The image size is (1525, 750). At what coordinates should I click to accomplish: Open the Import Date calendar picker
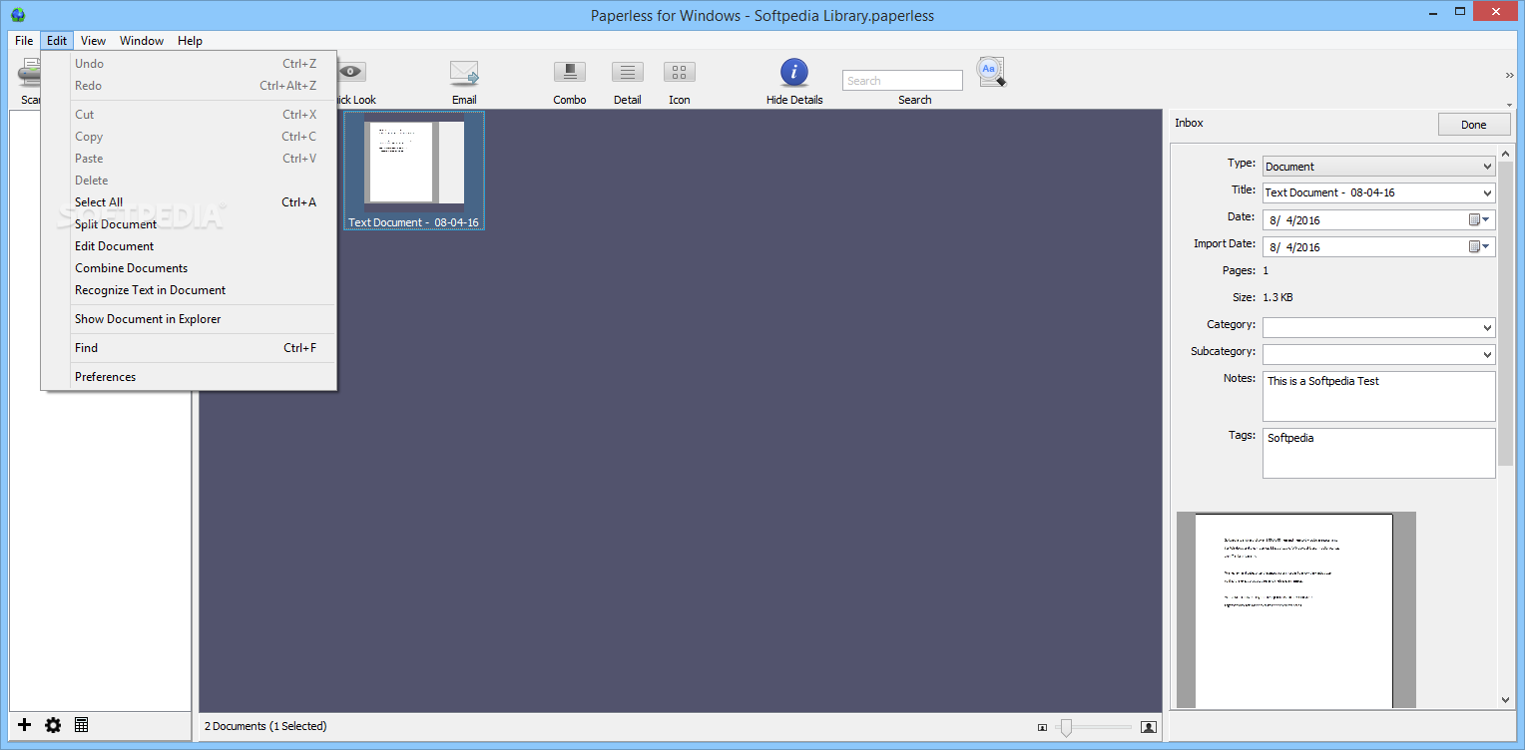[1479, 246]
